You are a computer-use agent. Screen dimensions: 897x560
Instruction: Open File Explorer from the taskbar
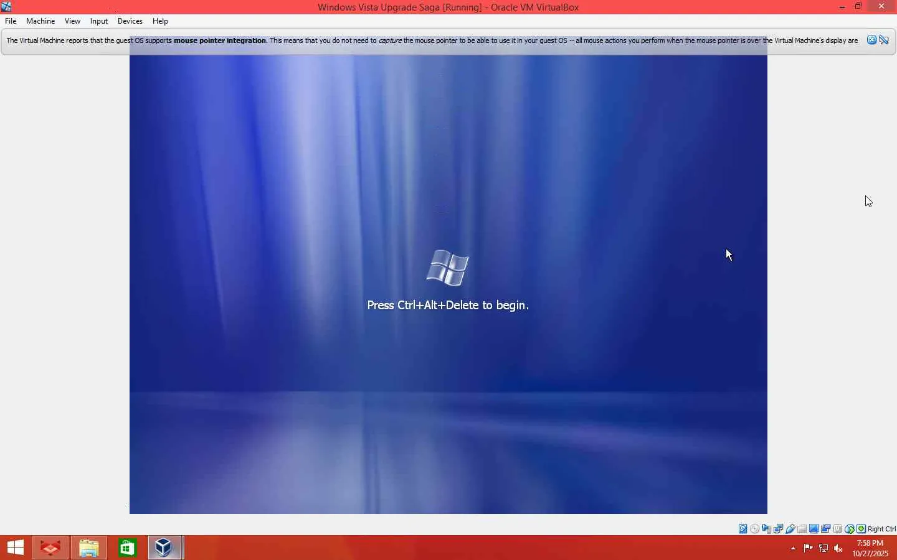[x=89, y=548]
